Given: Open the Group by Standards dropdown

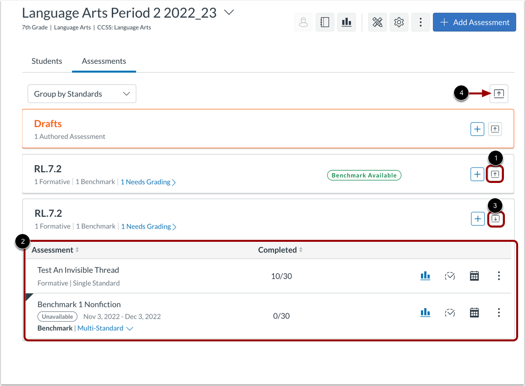Looking at the screenshot, I should tap(82, 94).
